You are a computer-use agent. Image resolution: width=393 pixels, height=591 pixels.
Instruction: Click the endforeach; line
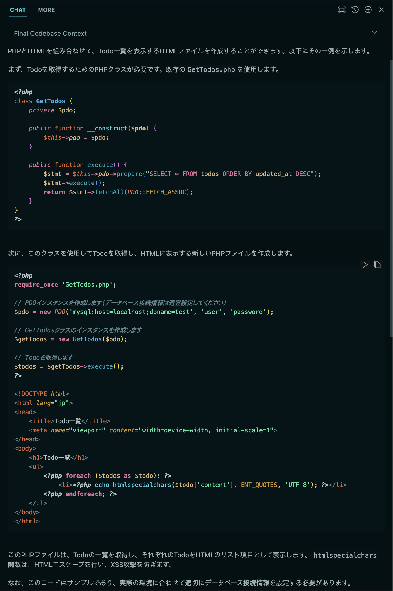point(80,494)
